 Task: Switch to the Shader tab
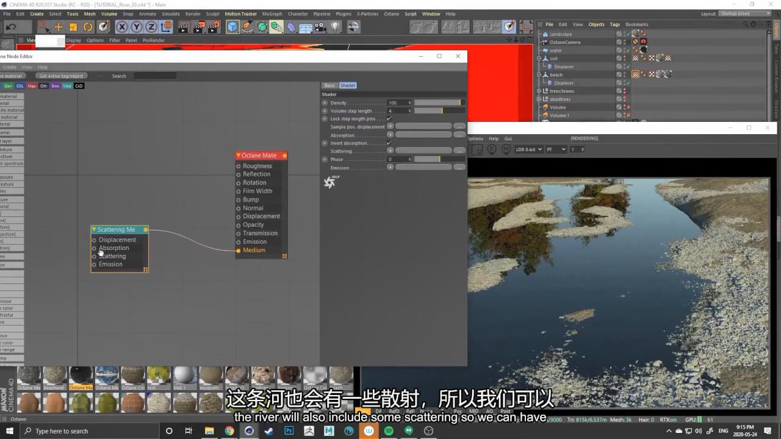click(348, 85)
